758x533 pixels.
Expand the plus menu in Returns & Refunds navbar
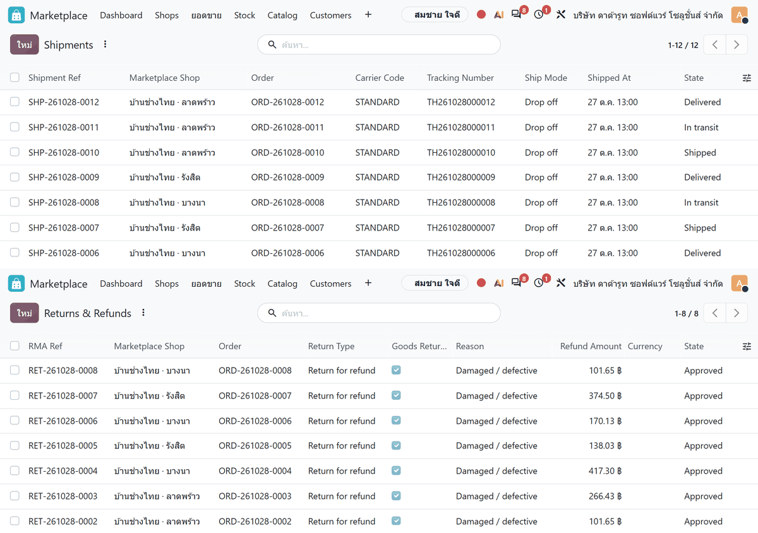368,283
